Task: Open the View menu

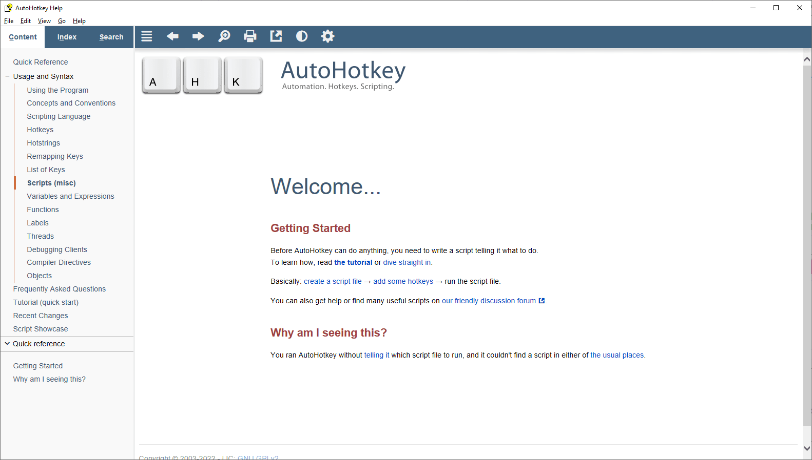Action: click(44, 21)
